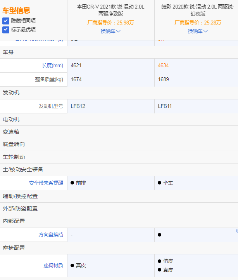Toggle the 隐藏相同项 checkbox
Image resolution: width=238 pixels, height=280 pixels.
(6, 21)
